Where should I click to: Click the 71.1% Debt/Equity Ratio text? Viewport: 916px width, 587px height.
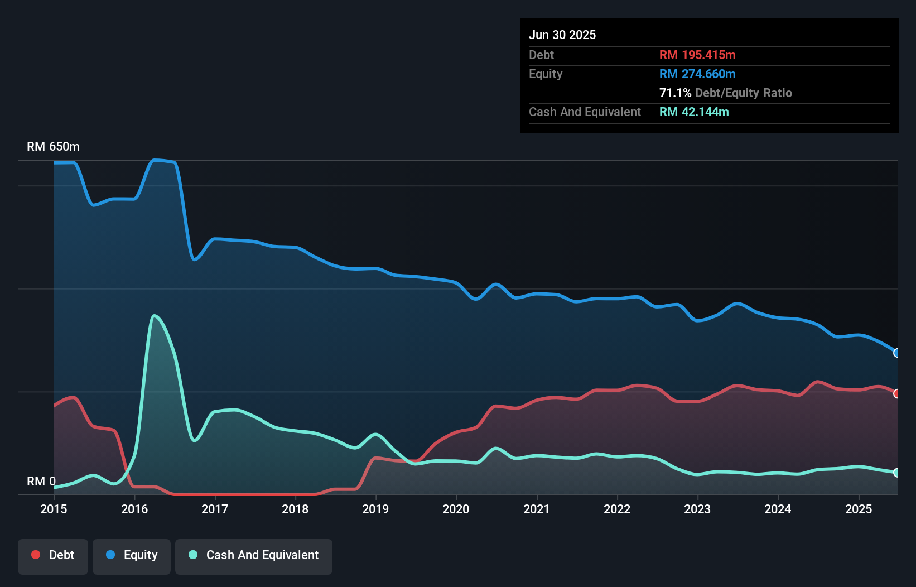[726, 93]
